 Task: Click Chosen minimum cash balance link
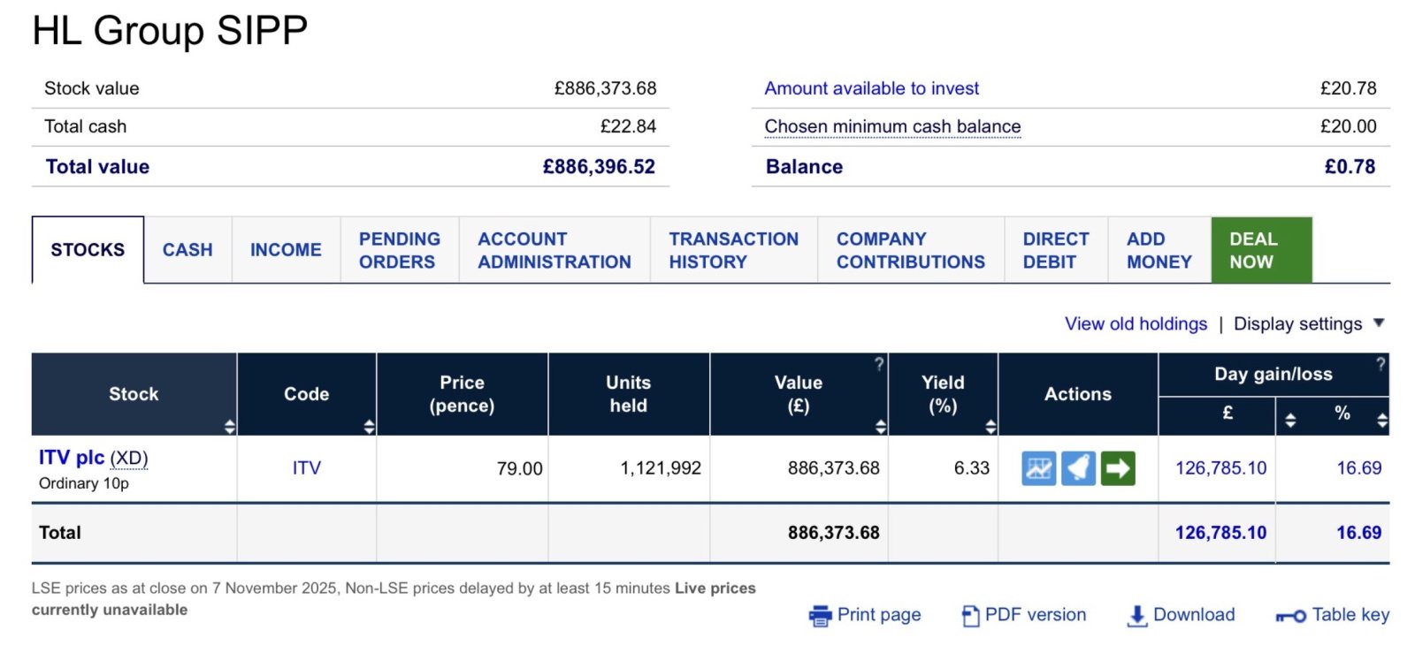(892, 126)
